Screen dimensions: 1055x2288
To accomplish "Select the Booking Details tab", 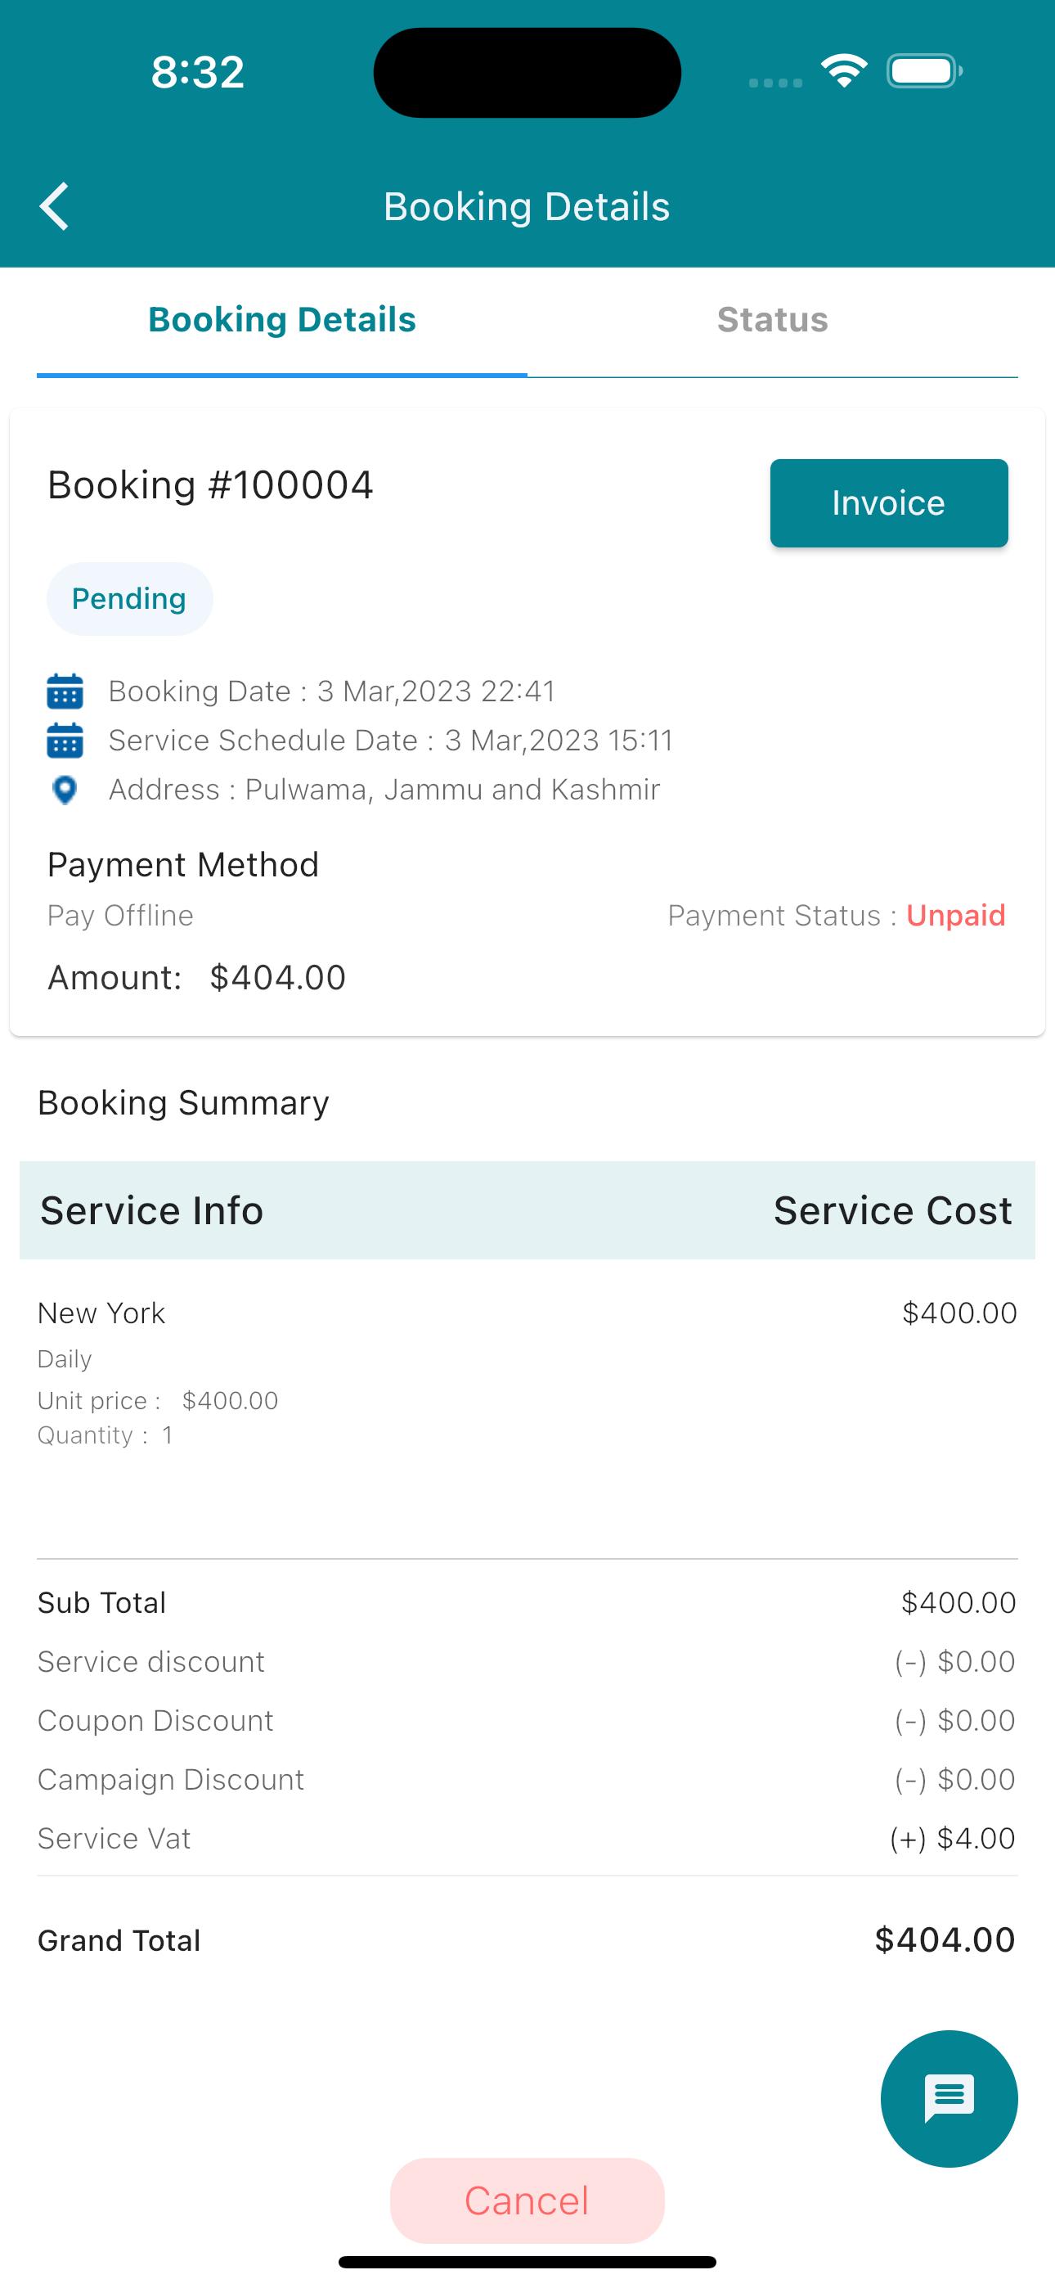I will coord(282,320).
